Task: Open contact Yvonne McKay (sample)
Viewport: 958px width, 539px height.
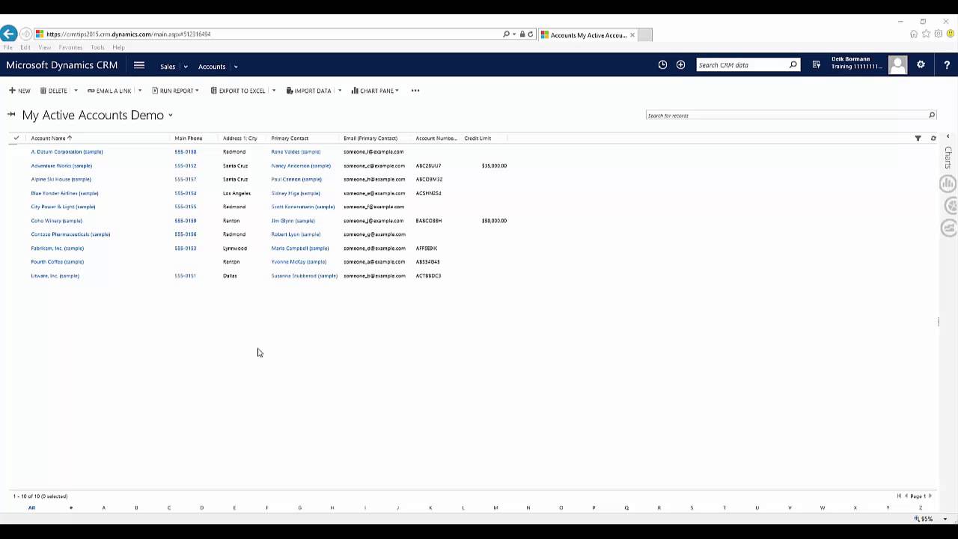Action: pos(299,262)
